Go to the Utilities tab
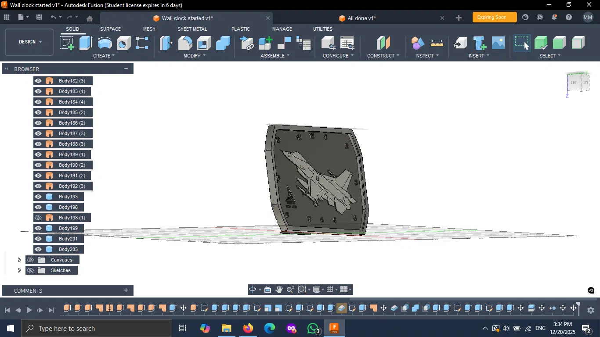Image resolution: width=600 pixels, height=337 pixels. 323,29
